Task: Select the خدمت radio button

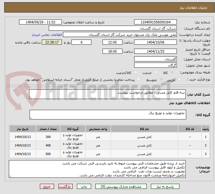Action: (156, 72)
